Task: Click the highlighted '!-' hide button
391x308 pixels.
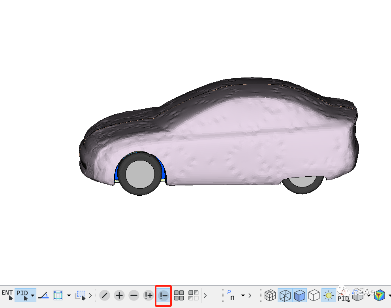Action: (164, 295)
